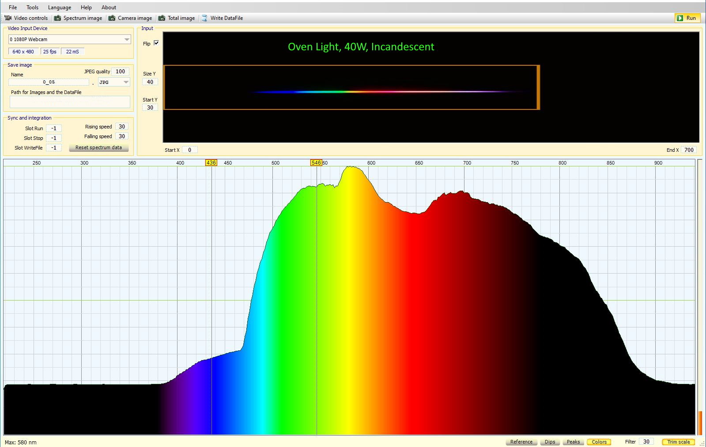This screenshot has width=706, height=447.
Task: Open the Help menu
Action: click(x=86, y=8)
